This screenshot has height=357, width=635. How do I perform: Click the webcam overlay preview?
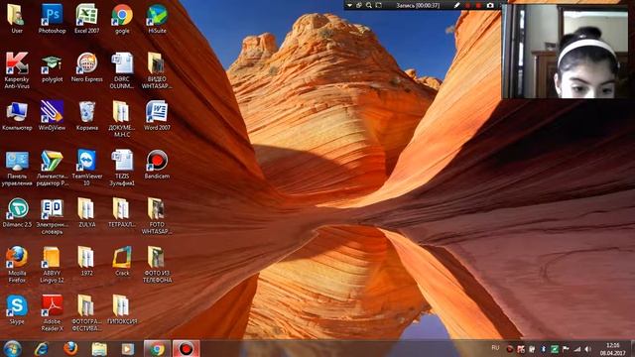click(566, 51)
